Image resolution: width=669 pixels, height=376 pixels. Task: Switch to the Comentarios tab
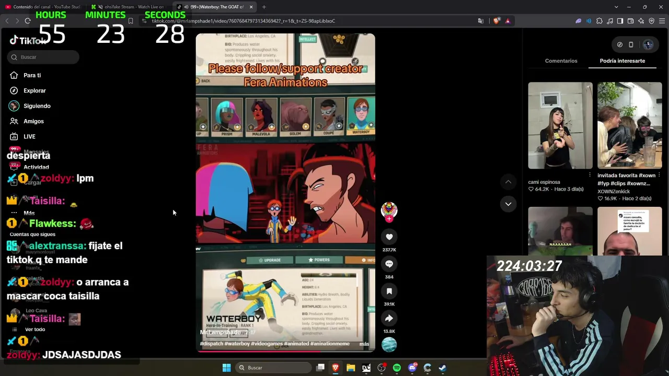[561, 61]
